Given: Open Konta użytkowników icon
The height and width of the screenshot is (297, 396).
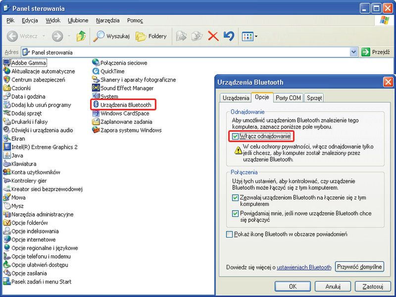Looking at the screenshot, I should (6, 172).
